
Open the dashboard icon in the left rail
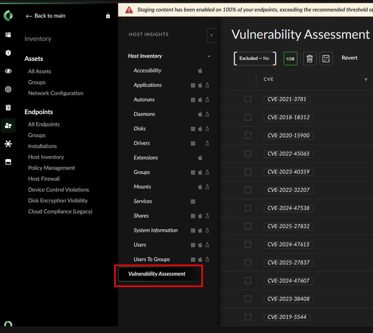8,35
